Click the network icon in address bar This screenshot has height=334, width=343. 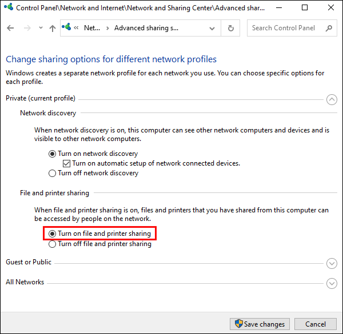[x=66, y=27]
